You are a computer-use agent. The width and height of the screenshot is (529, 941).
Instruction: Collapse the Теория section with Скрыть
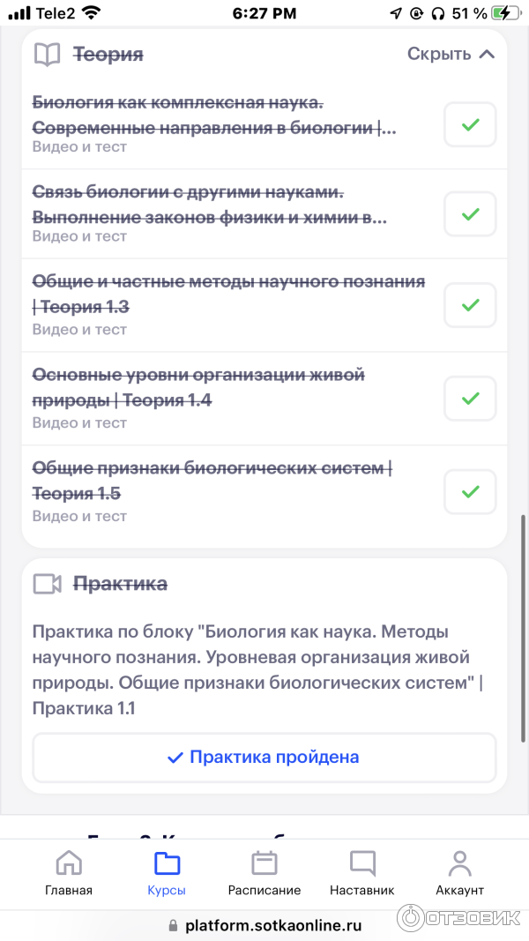(451, 55)
